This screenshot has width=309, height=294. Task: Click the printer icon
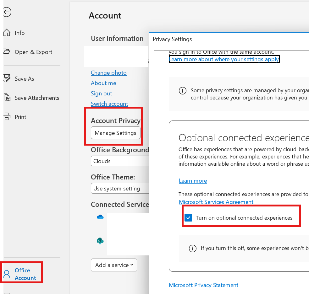7,116
